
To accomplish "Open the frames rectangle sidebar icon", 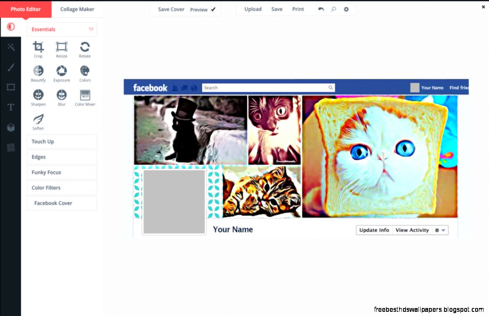I will pos(11,87).
